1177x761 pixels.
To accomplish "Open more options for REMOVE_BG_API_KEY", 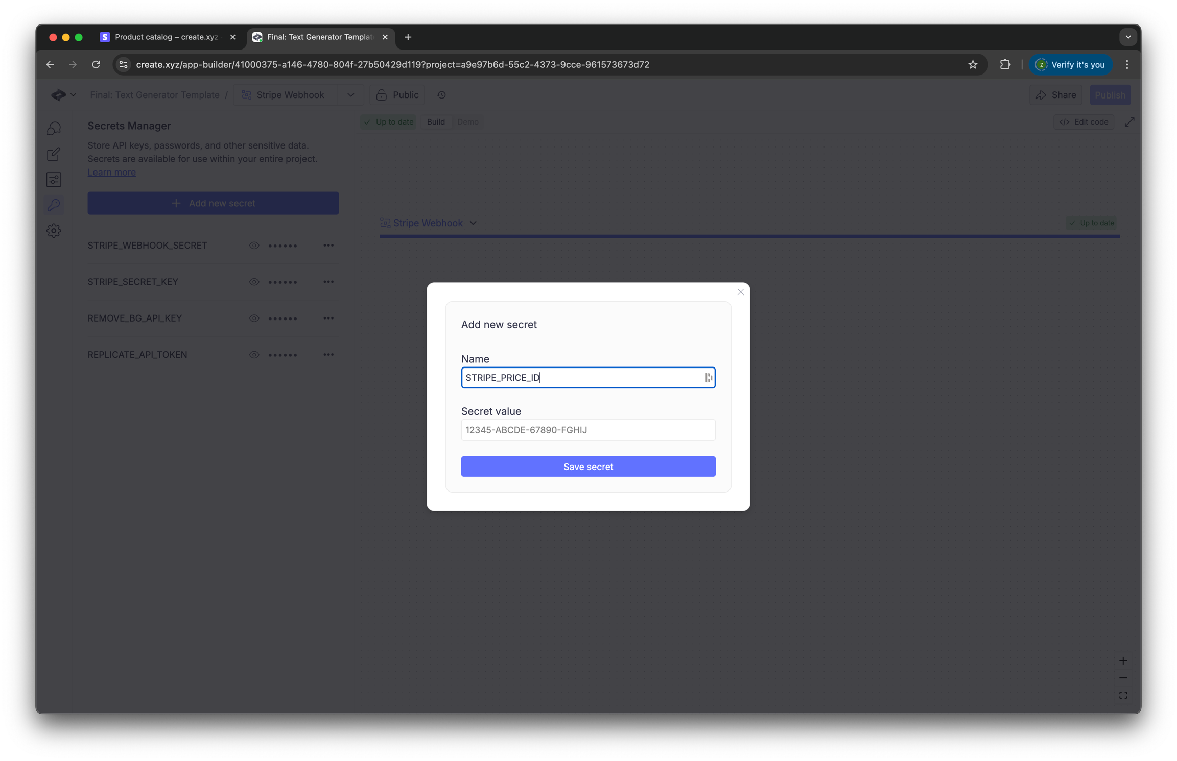I will point(328,318).
